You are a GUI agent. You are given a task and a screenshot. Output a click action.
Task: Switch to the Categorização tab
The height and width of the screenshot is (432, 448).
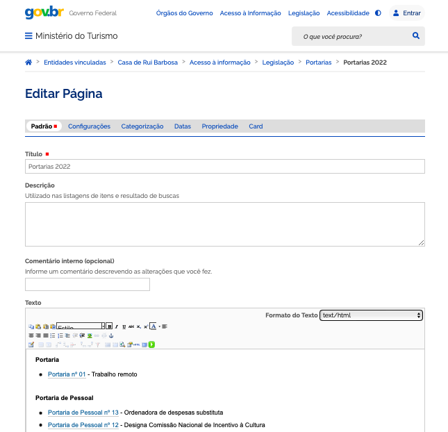pos(142,126)
